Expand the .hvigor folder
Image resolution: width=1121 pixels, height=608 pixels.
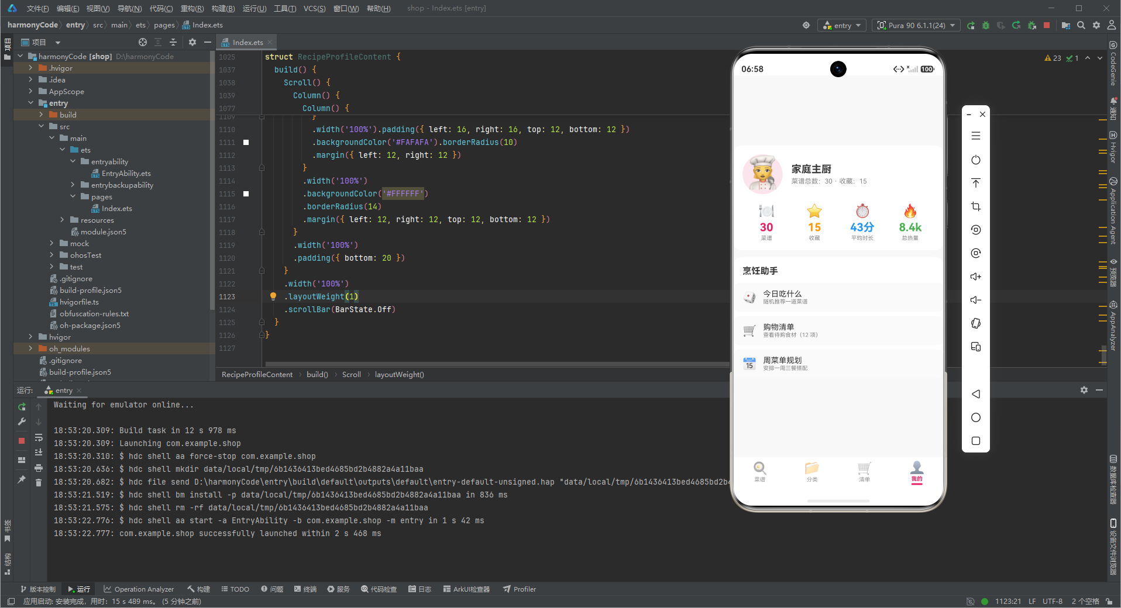coord(30,68)
